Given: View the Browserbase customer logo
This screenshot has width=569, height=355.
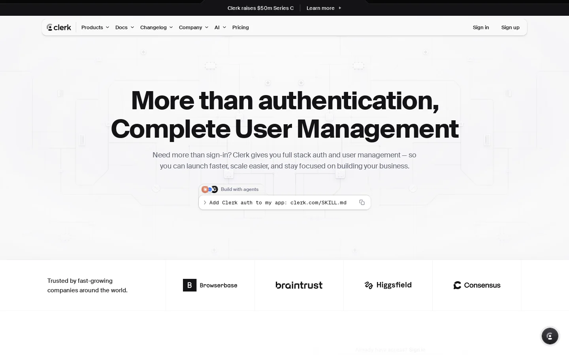Looking at the screenshot, I should coord(210,285).
